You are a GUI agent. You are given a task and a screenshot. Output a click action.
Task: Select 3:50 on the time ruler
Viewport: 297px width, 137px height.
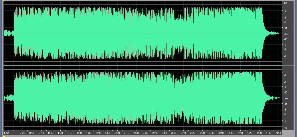tap(221, 133)
